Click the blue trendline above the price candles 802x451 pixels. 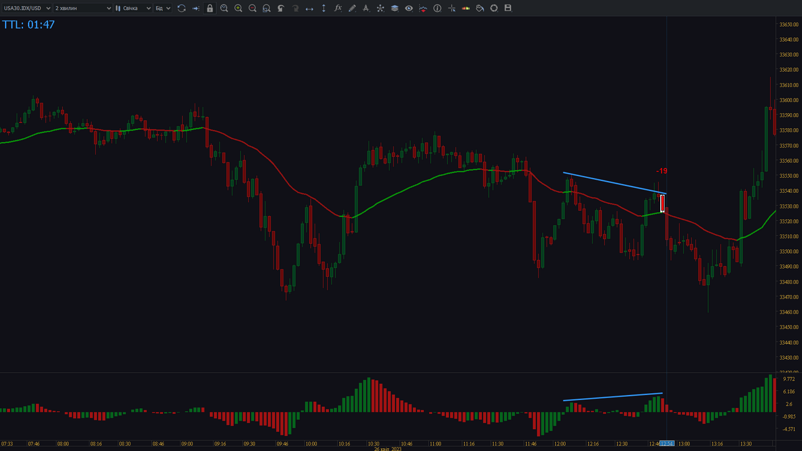coord(614,183)
